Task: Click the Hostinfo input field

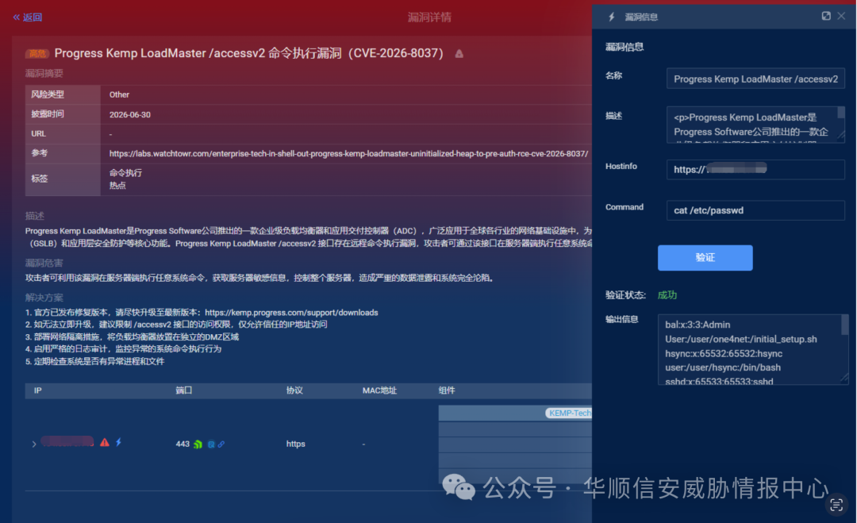Action: click(755, 169)
